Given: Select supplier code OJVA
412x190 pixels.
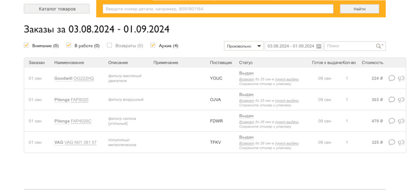Looking at the screenshot, I should point(215,100).
